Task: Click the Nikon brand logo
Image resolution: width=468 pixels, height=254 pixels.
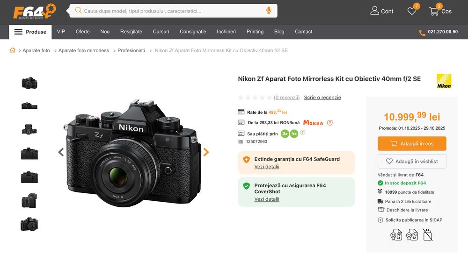Action: 444,81
